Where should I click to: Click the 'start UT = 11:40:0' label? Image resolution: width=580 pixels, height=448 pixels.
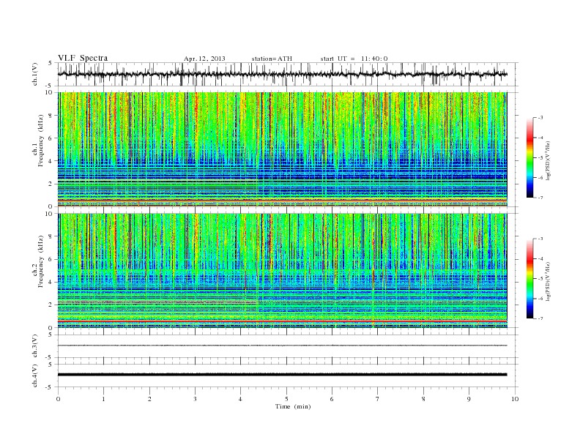[354, 59]
